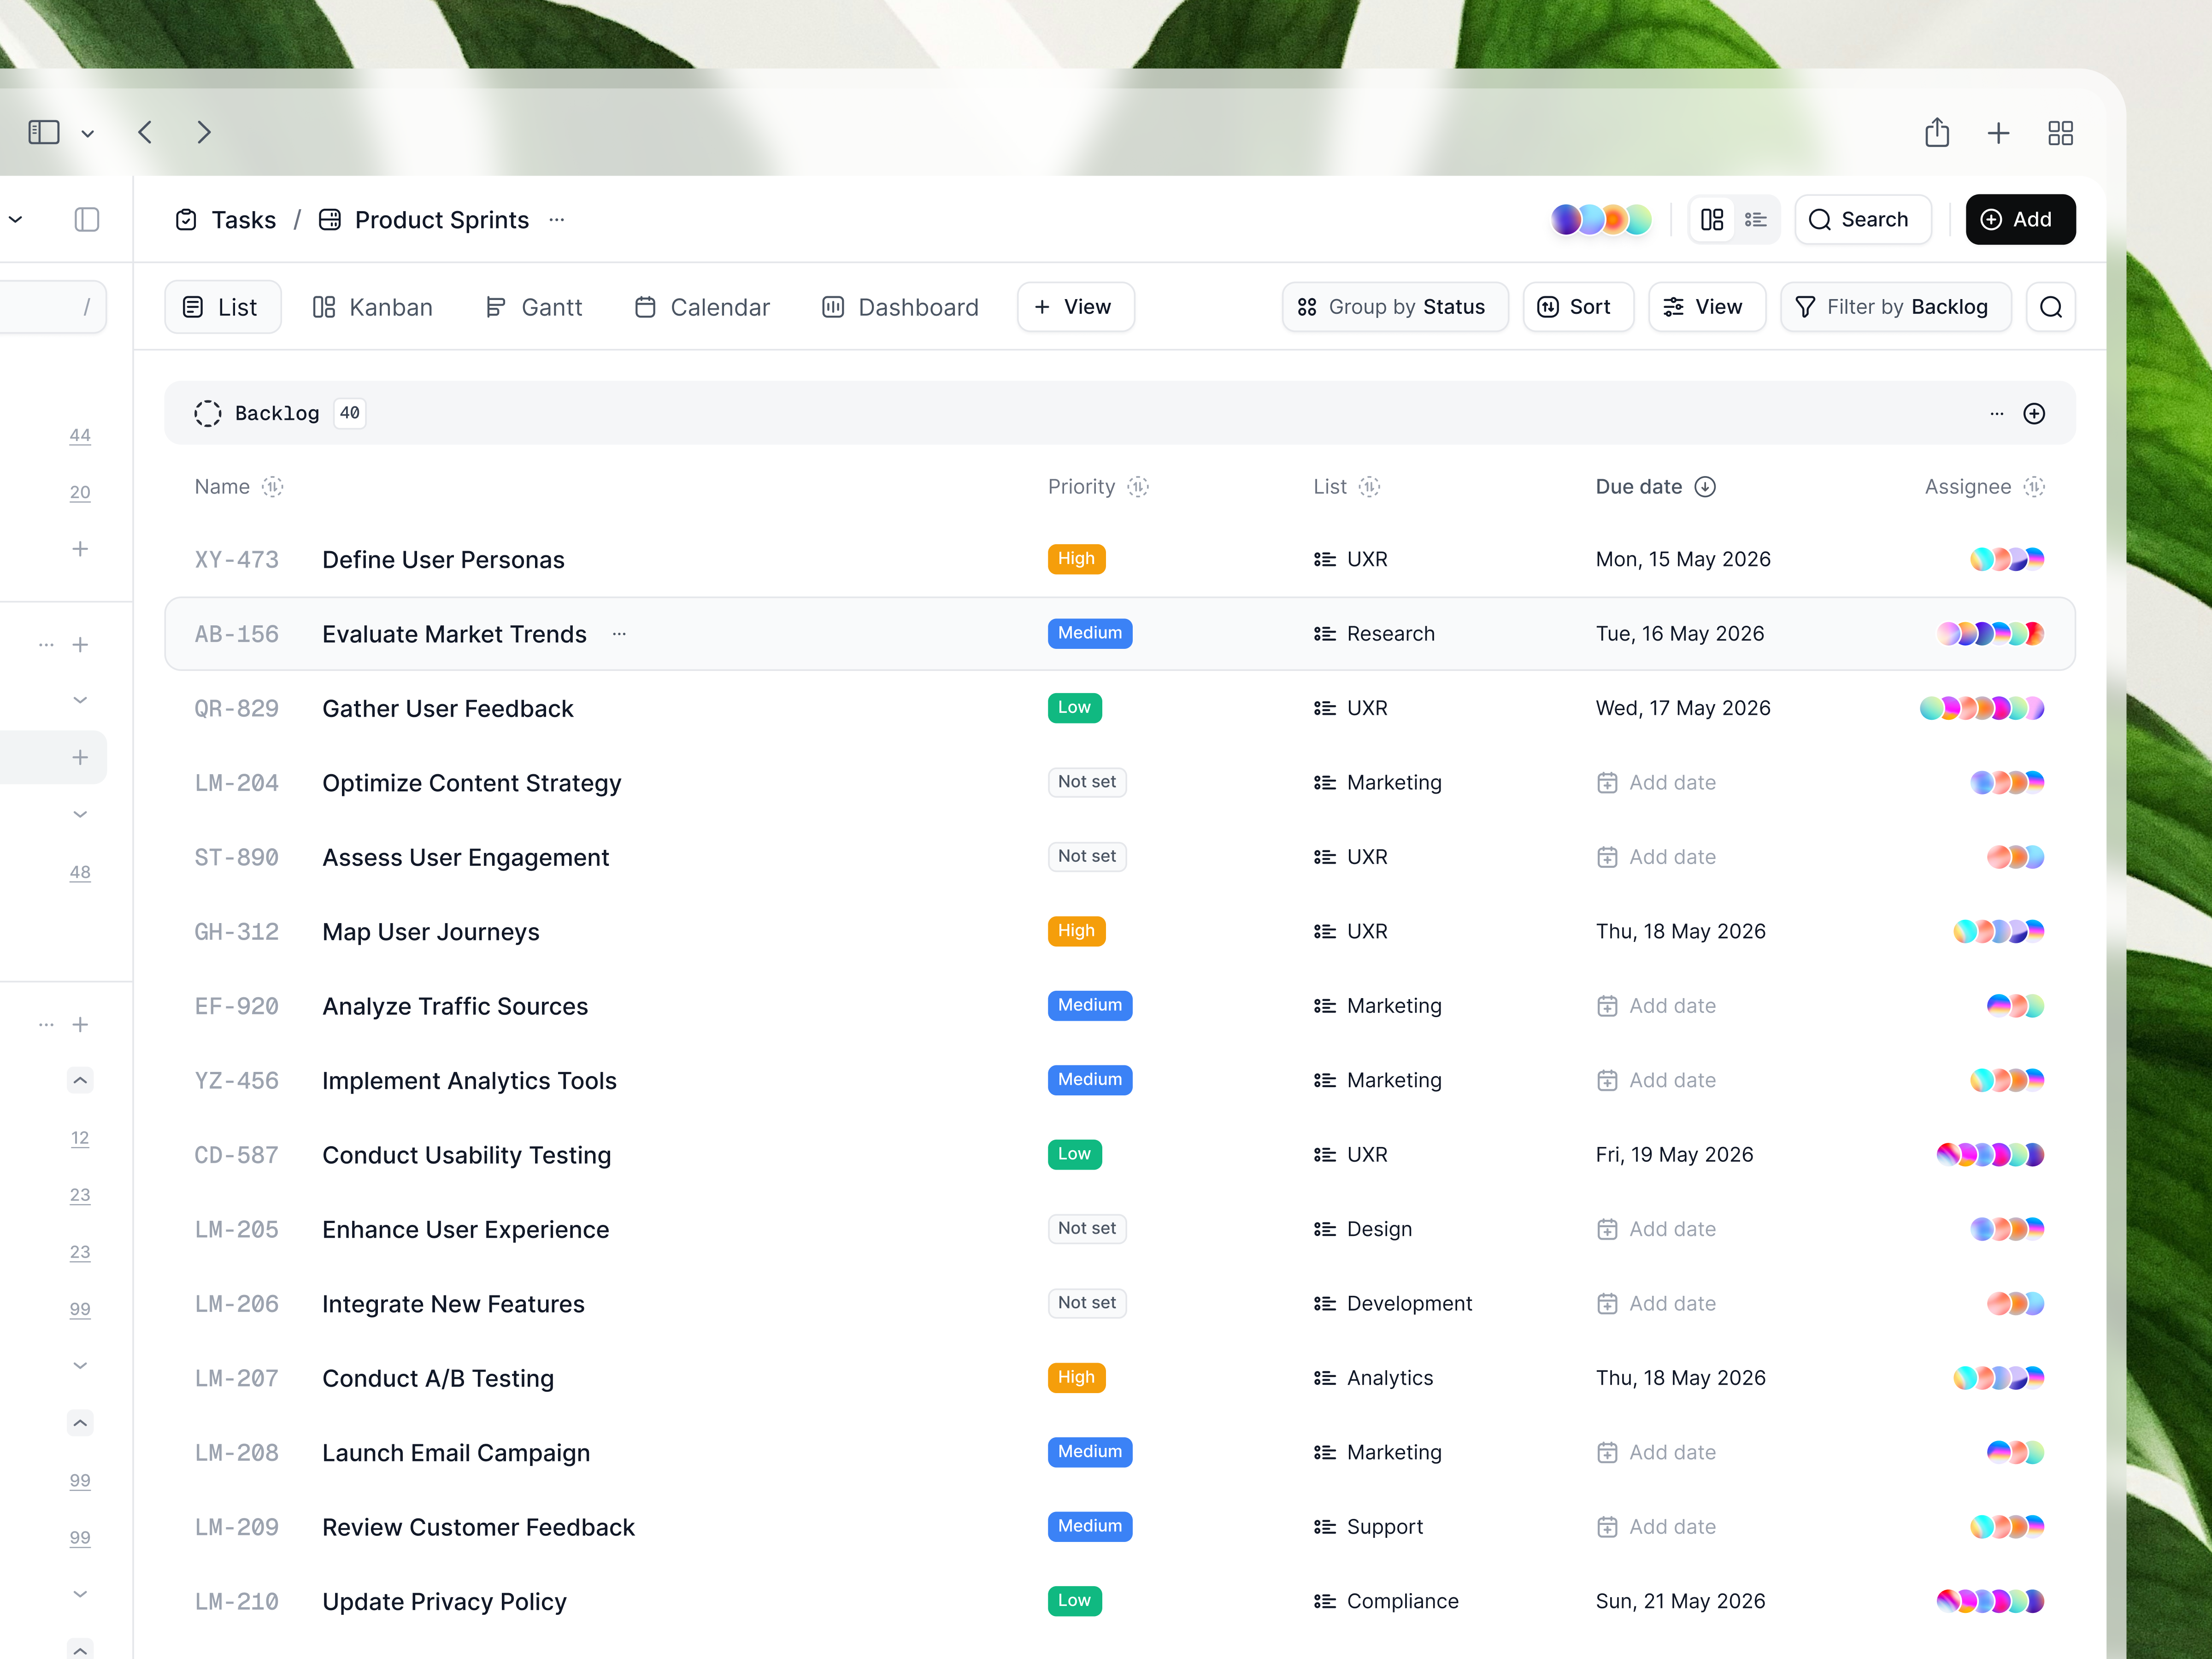
Task: Sort by the Name column icon
Action: 272,487
